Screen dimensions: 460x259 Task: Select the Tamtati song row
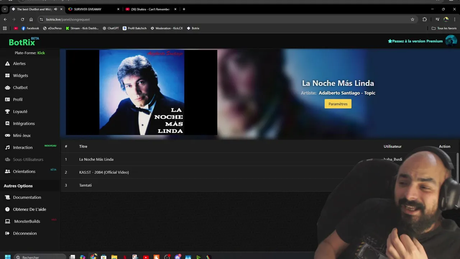259,185
